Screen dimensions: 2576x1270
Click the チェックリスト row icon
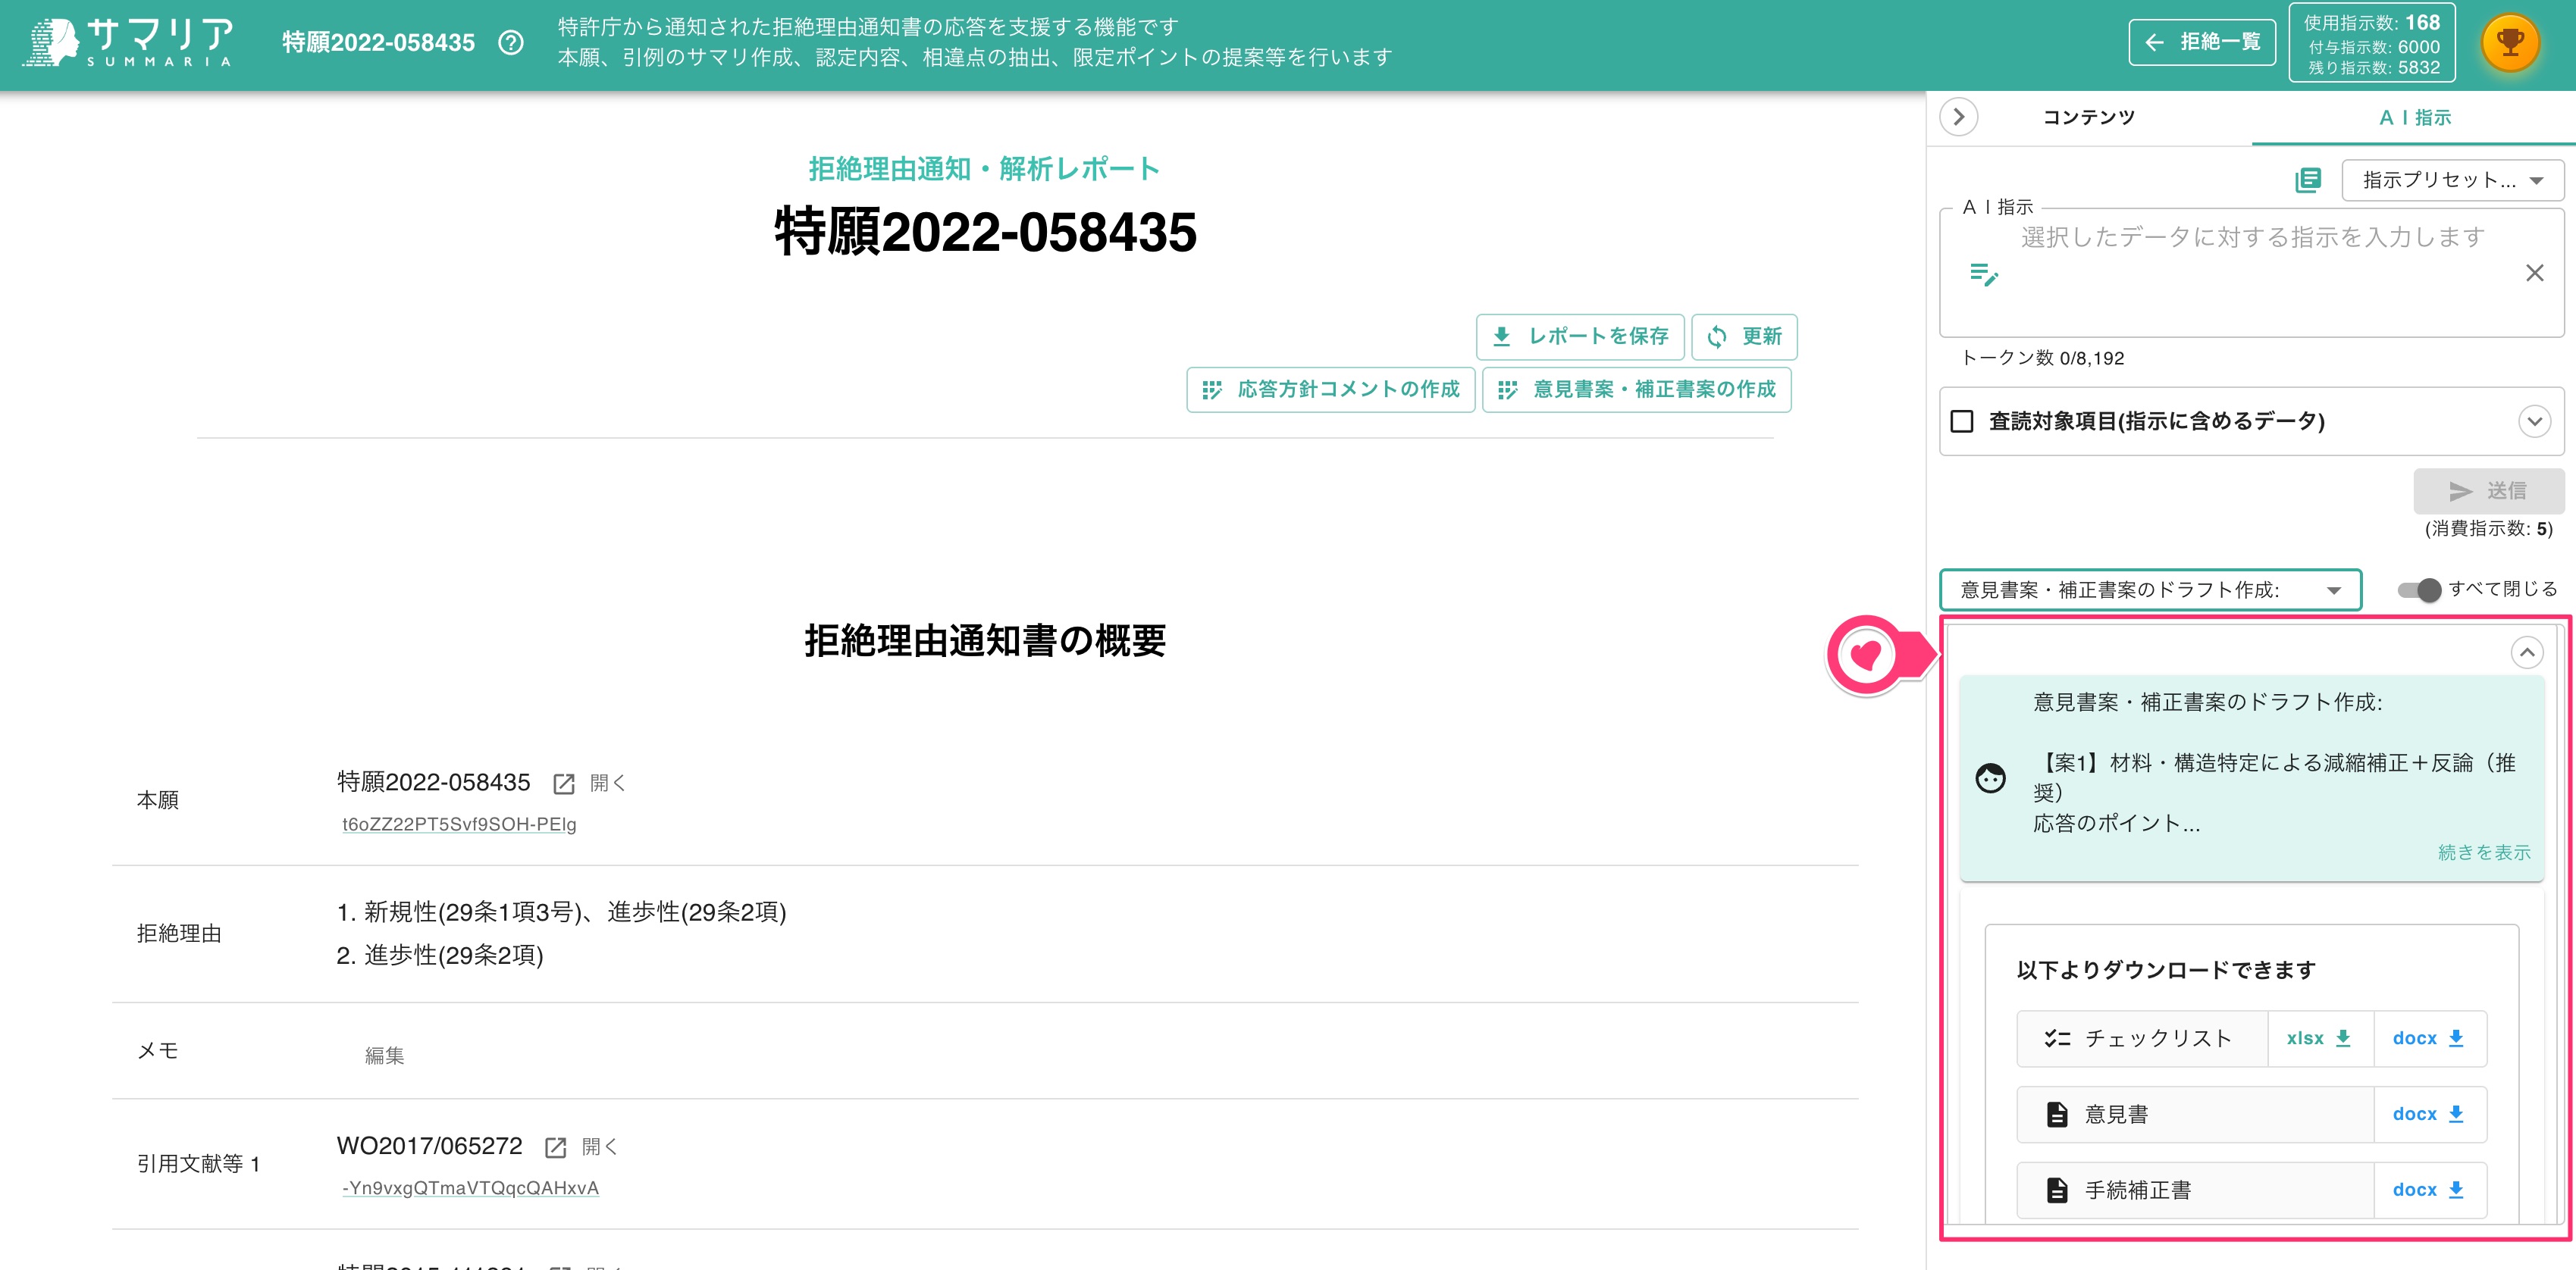(x=2057, y=1038)
